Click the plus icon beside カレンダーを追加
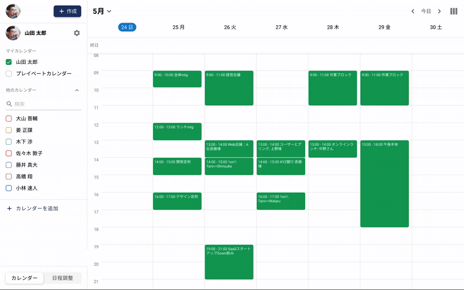This screenshot has width=464, height=290. [x=9, y=209]
